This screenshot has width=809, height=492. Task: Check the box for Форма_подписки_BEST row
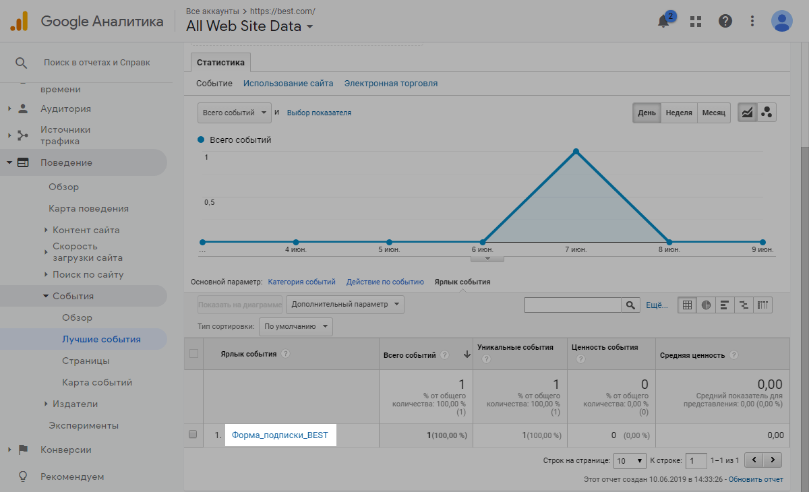point(193,435)
